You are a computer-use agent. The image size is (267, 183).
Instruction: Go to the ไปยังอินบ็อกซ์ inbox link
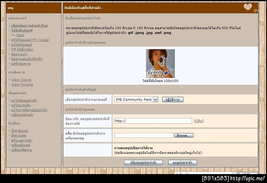point(22,30)
